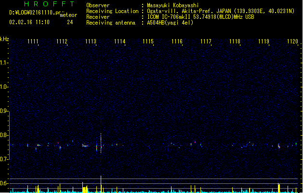Click the Receiving antenna label

coord(111,23)
